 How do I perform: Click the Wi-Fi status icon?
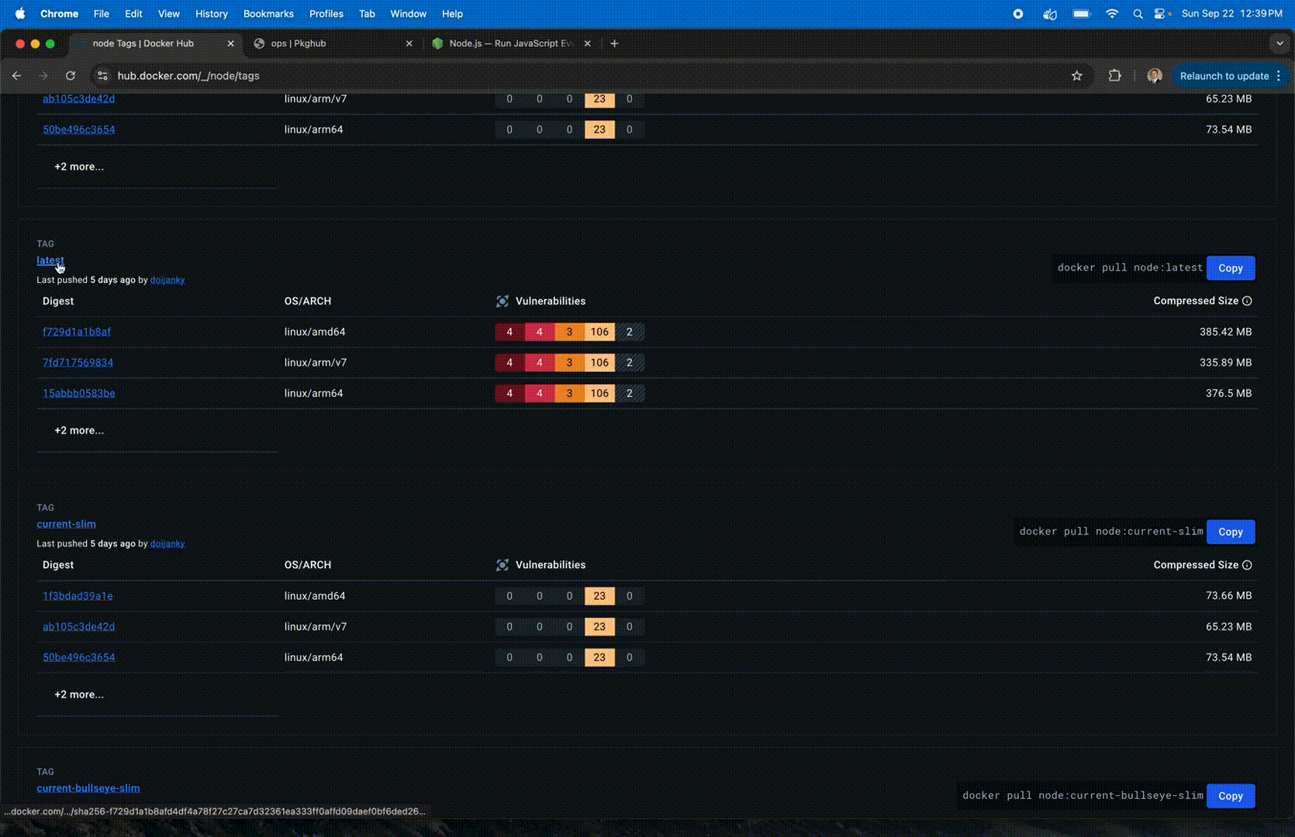1111,13
